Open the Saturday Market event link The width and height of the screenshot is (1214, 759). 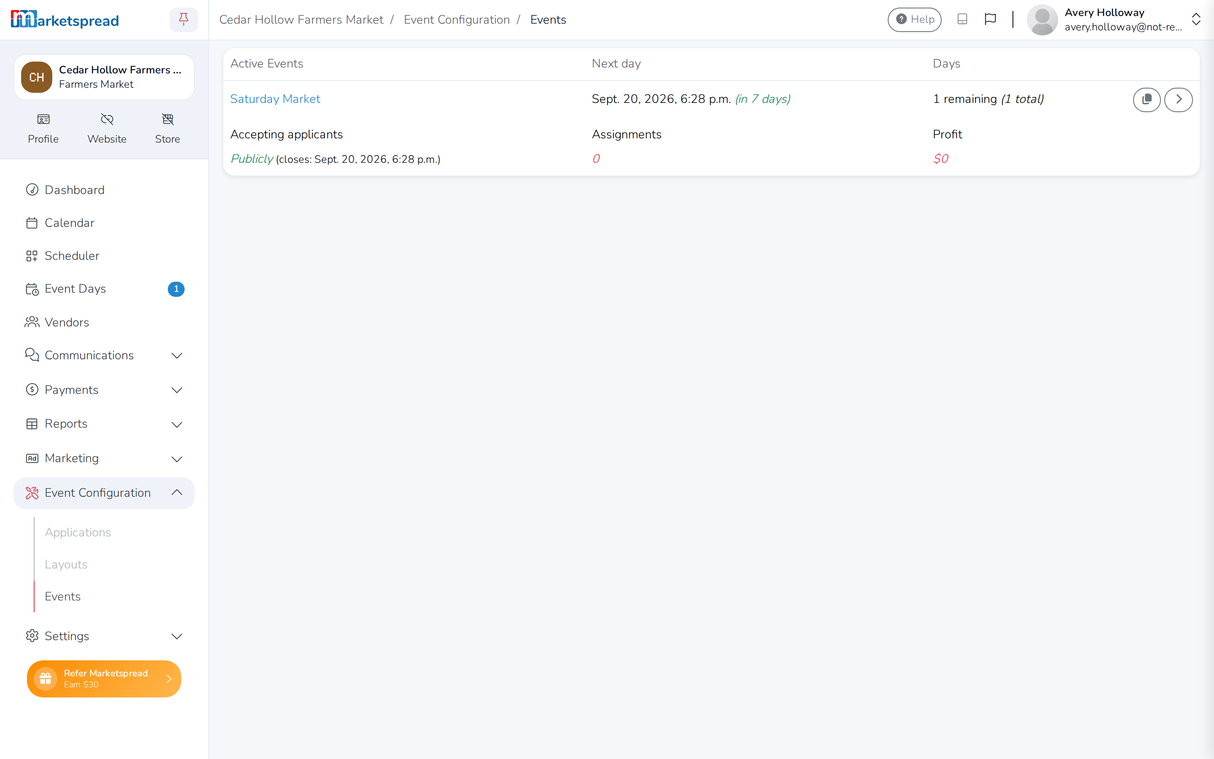click(x=275, y=99)
